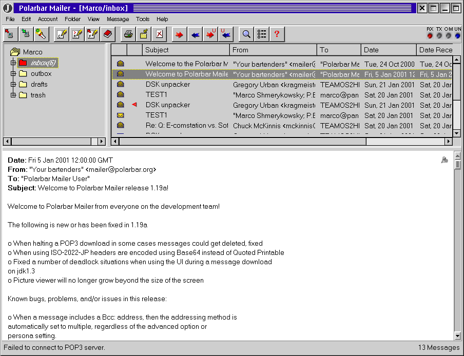Click the 'Chuck McKinnis' sender cell

(x=274, y=126)
